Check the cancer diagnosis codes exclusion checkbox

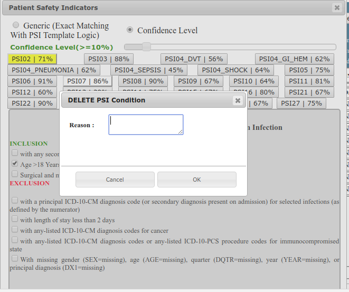pos(15,230)
